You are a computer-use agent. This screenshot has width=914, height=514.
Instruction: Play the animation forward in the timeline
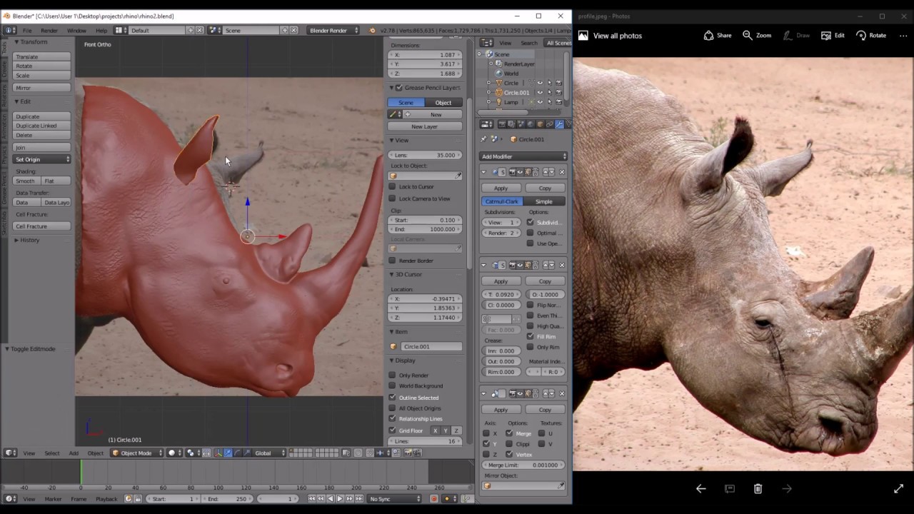tap(340, 499)
